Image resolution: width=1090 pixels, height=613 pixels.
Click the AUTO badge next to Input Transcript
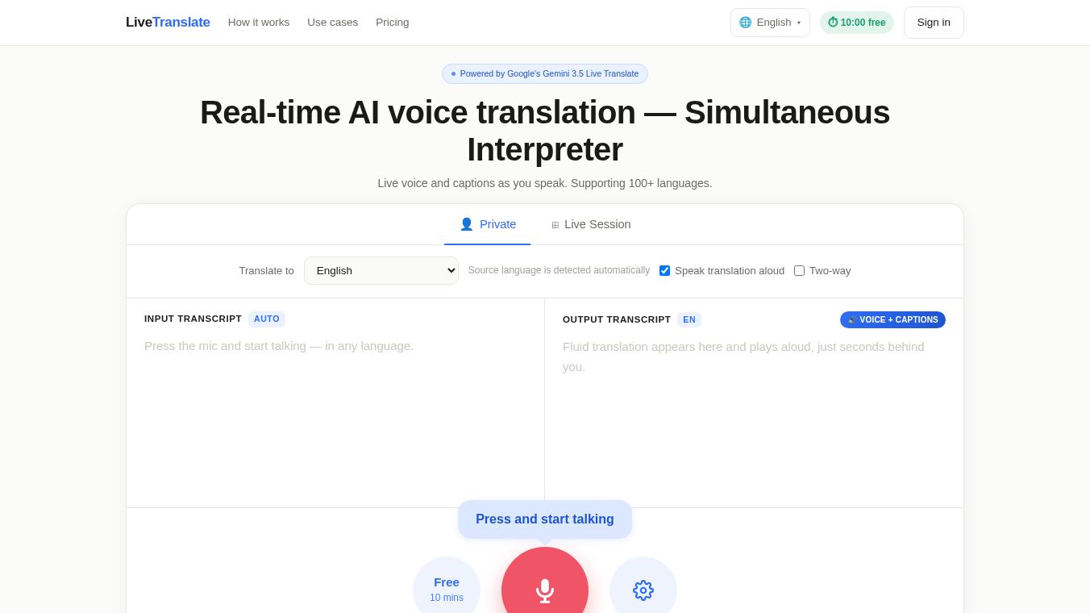point(267,319)
